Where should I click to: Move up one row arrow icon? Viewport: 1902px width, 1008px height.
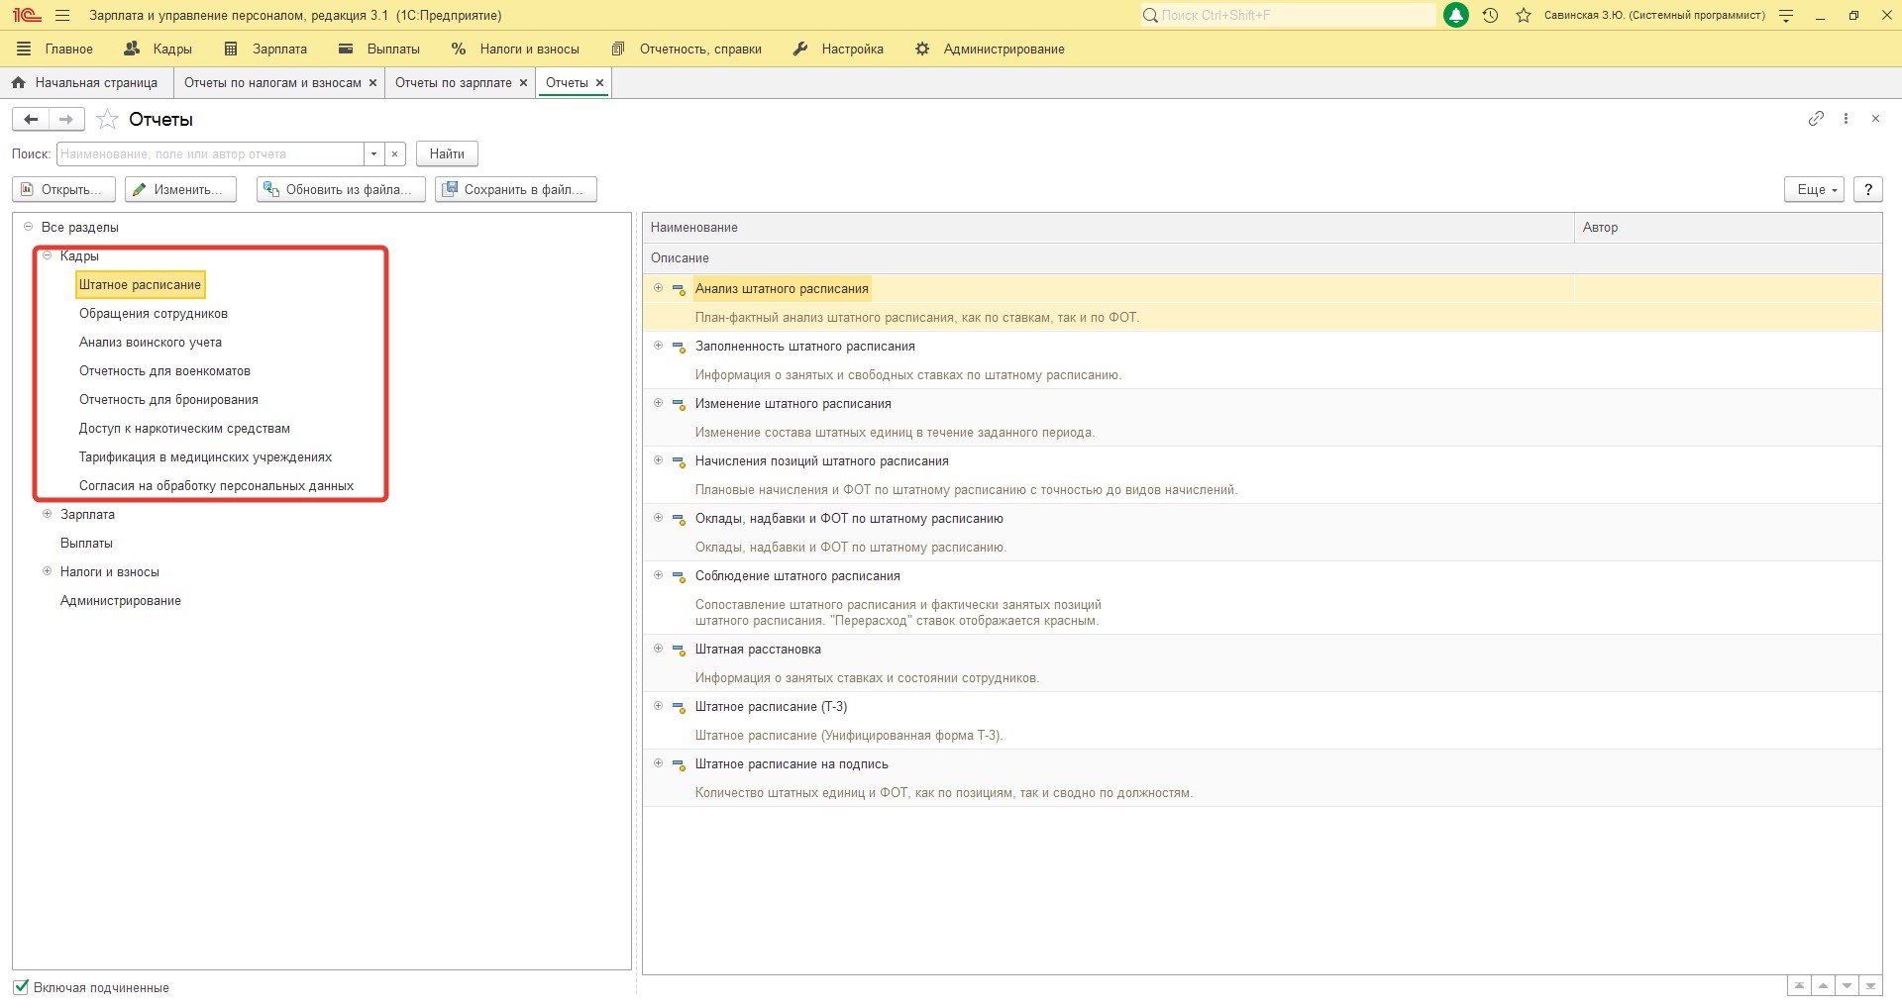point(1823,986)
